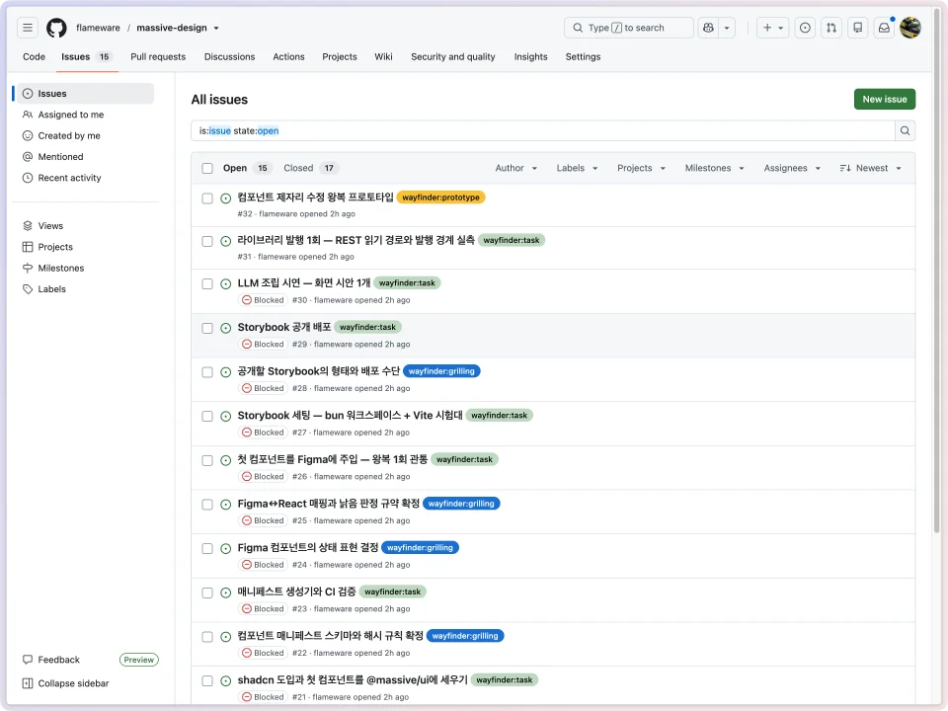Click the open status icon of issue #27
The height and width of the screenshot is (711, 948).
click(x=225, y=416)
